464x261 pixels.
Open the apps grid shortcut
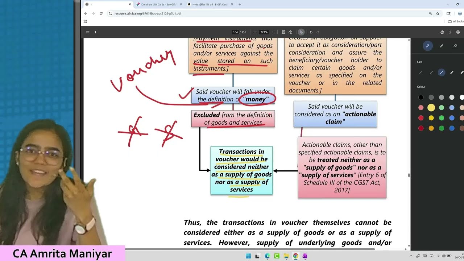point(85,21)
